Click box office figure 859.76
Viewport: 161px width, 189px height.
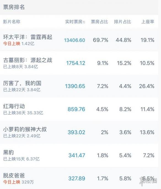point(76,109)
